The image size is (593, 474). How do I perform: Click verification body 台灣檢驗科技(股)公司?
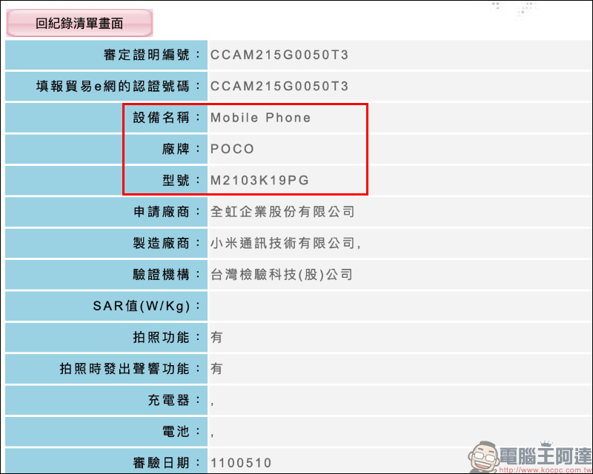[282, 275]
